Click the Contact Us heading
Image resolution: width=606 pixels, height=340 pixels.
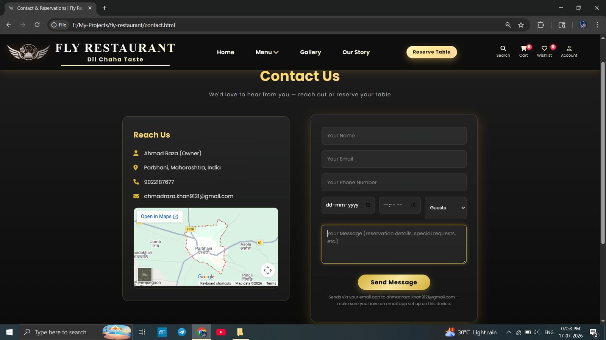tap(300, 76)
